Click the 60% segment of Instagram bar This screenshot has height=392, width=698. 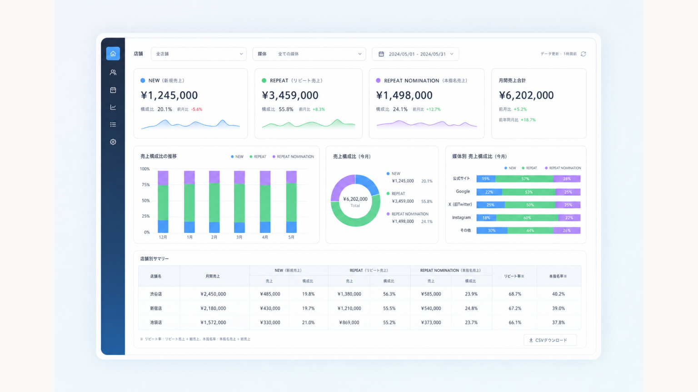(x=527, y=218)
